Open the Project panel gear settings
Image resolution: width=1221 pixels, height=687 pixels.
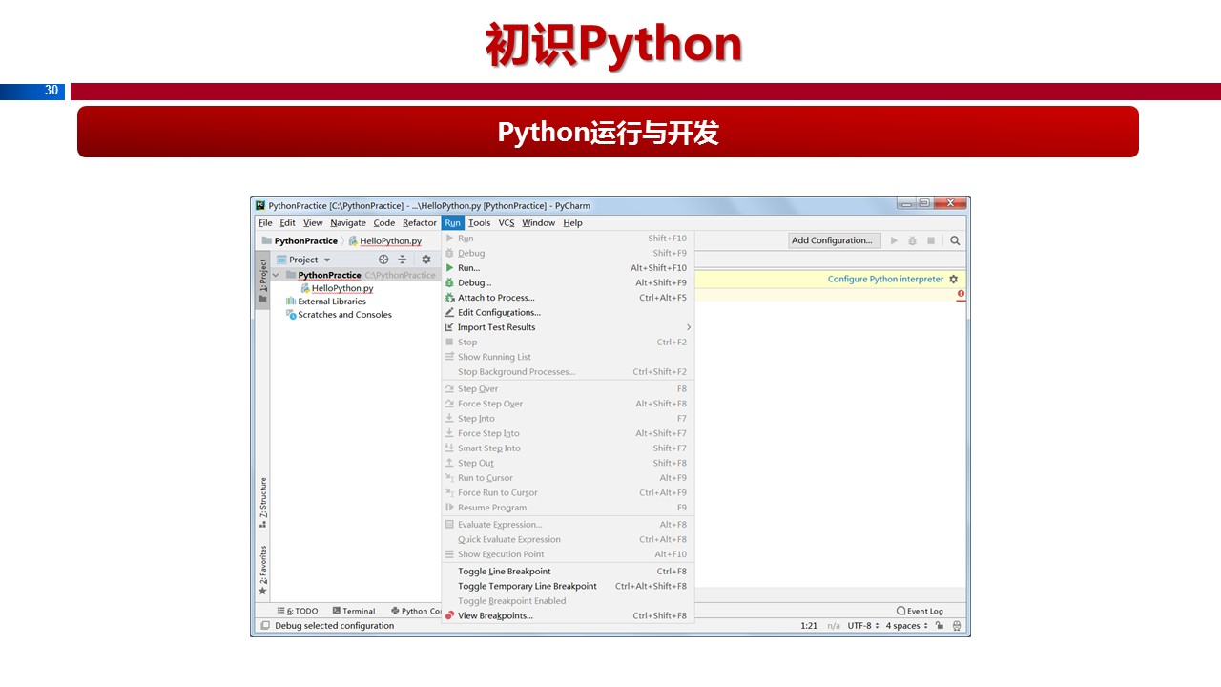point(426,260)
